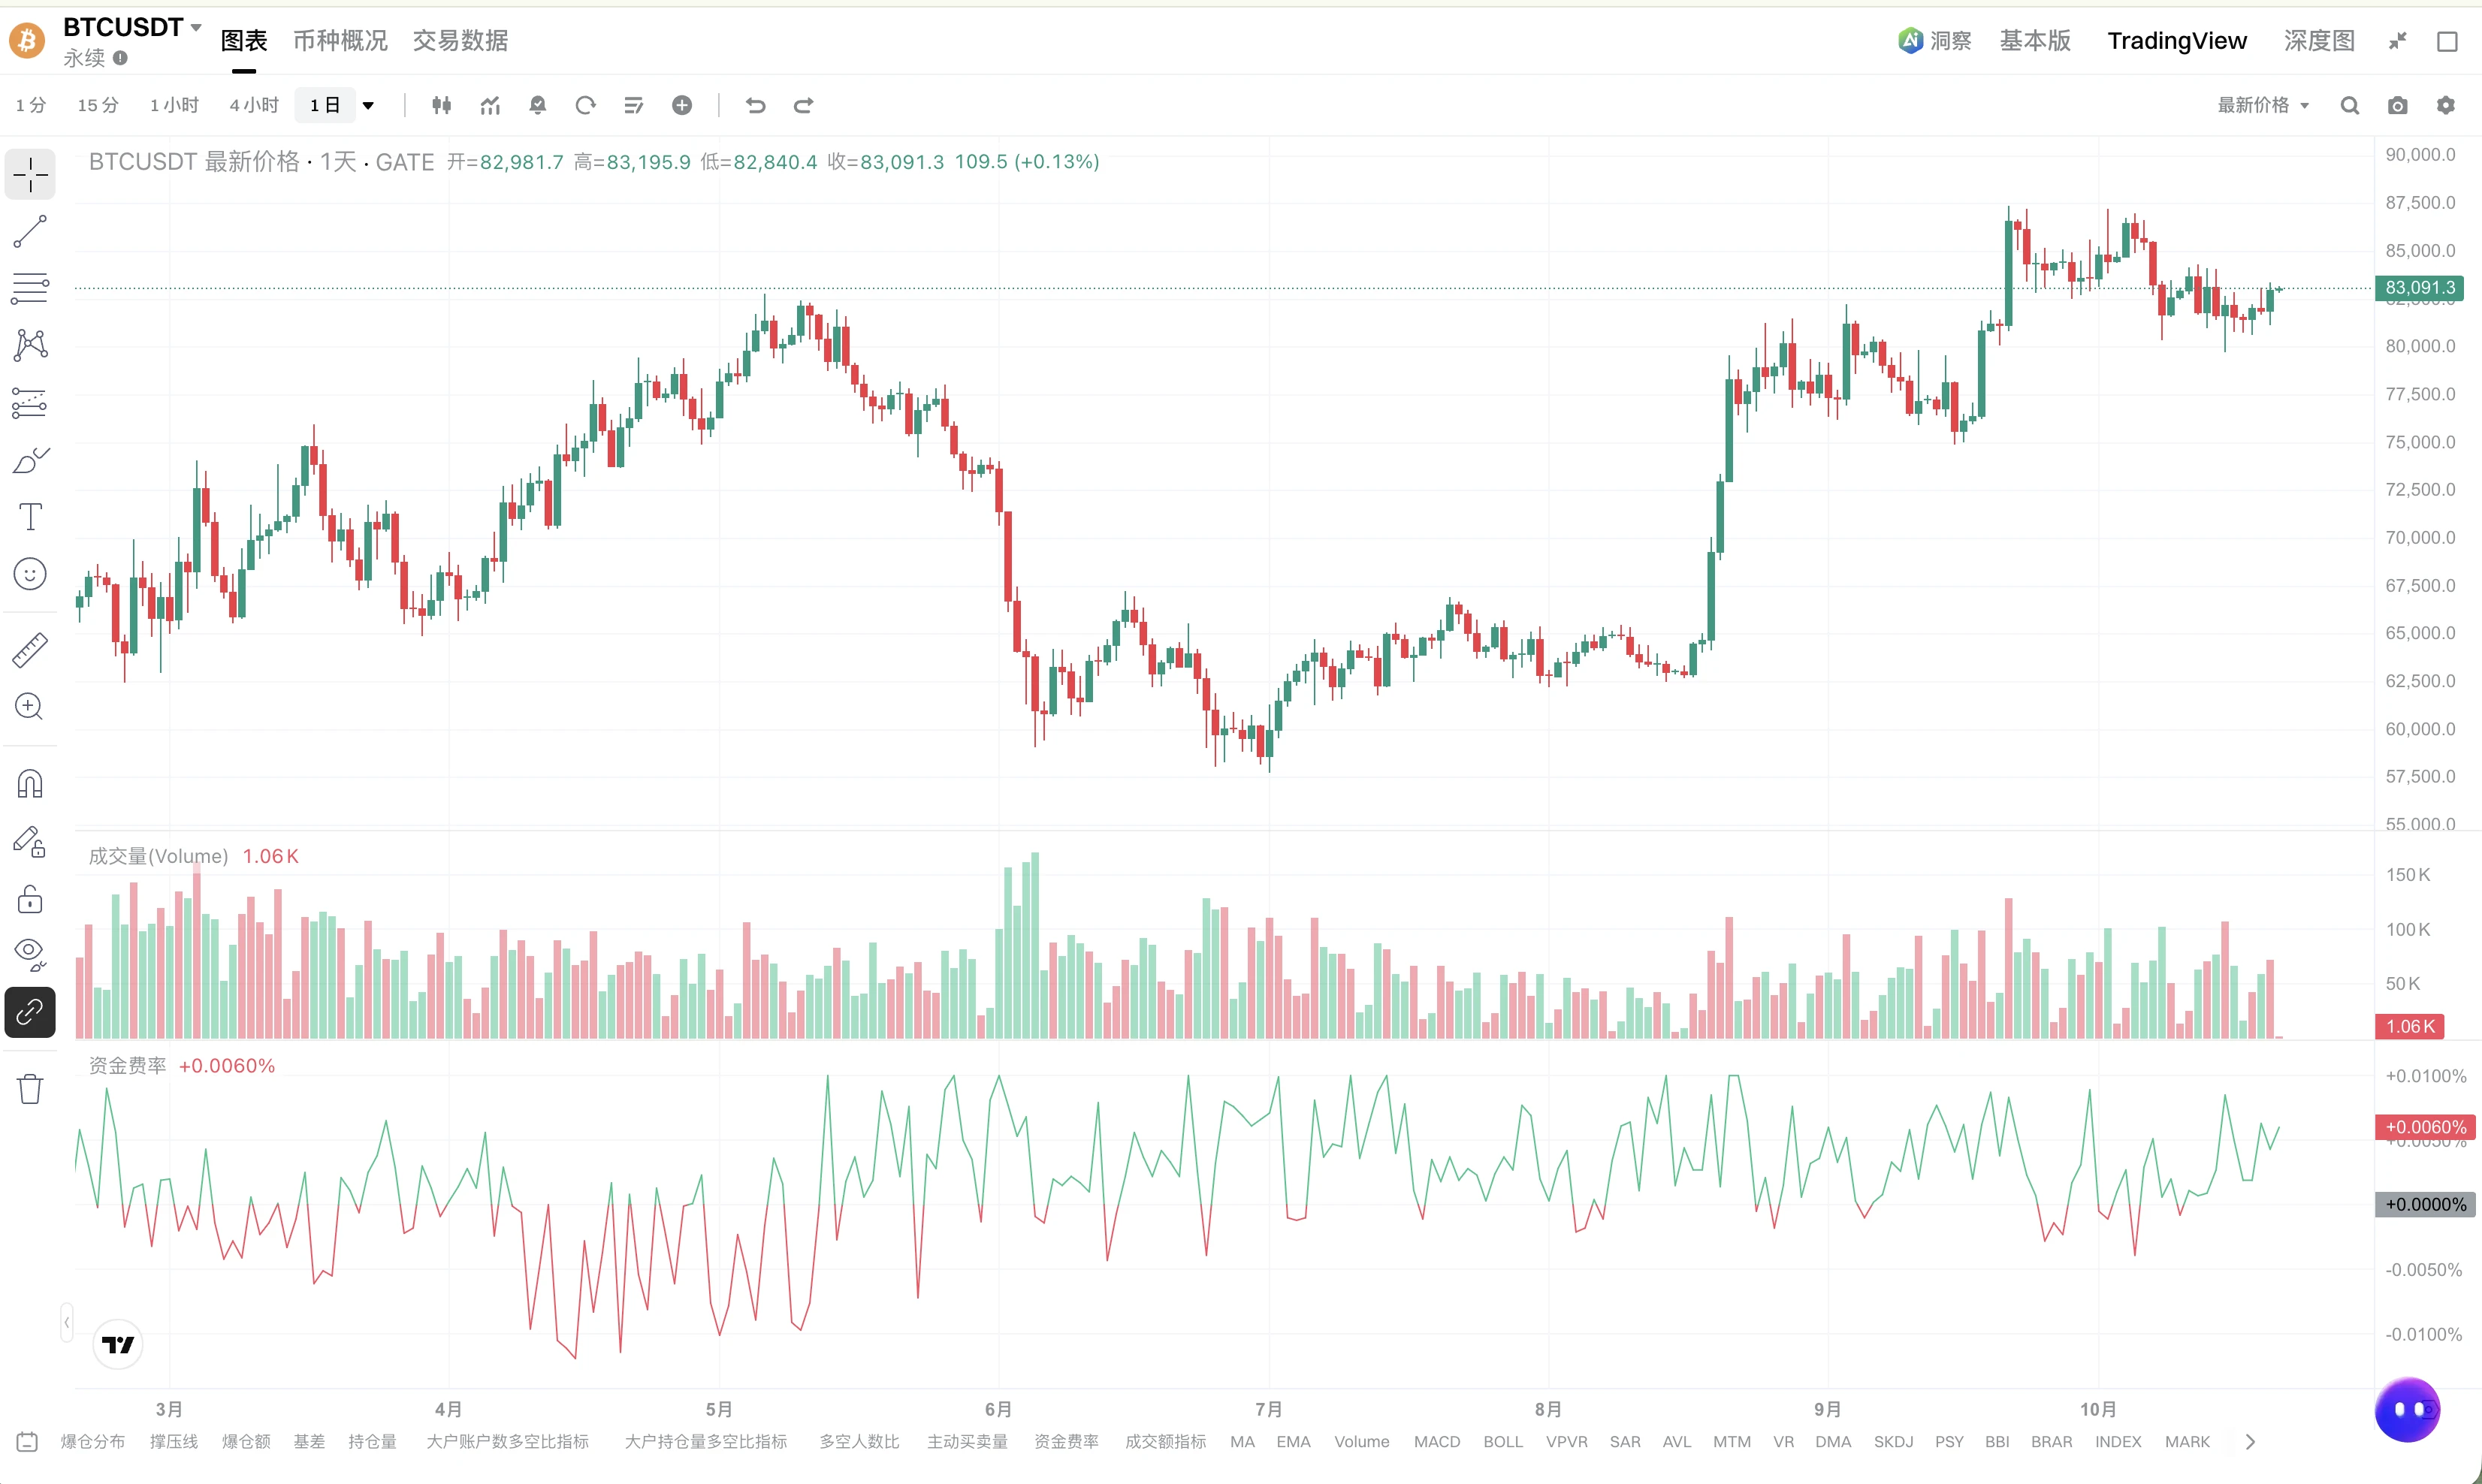Screen dimensions: 2482x1484
Task: Expand the 最新价格 price type dropdown
Action: pos(2263,105)
